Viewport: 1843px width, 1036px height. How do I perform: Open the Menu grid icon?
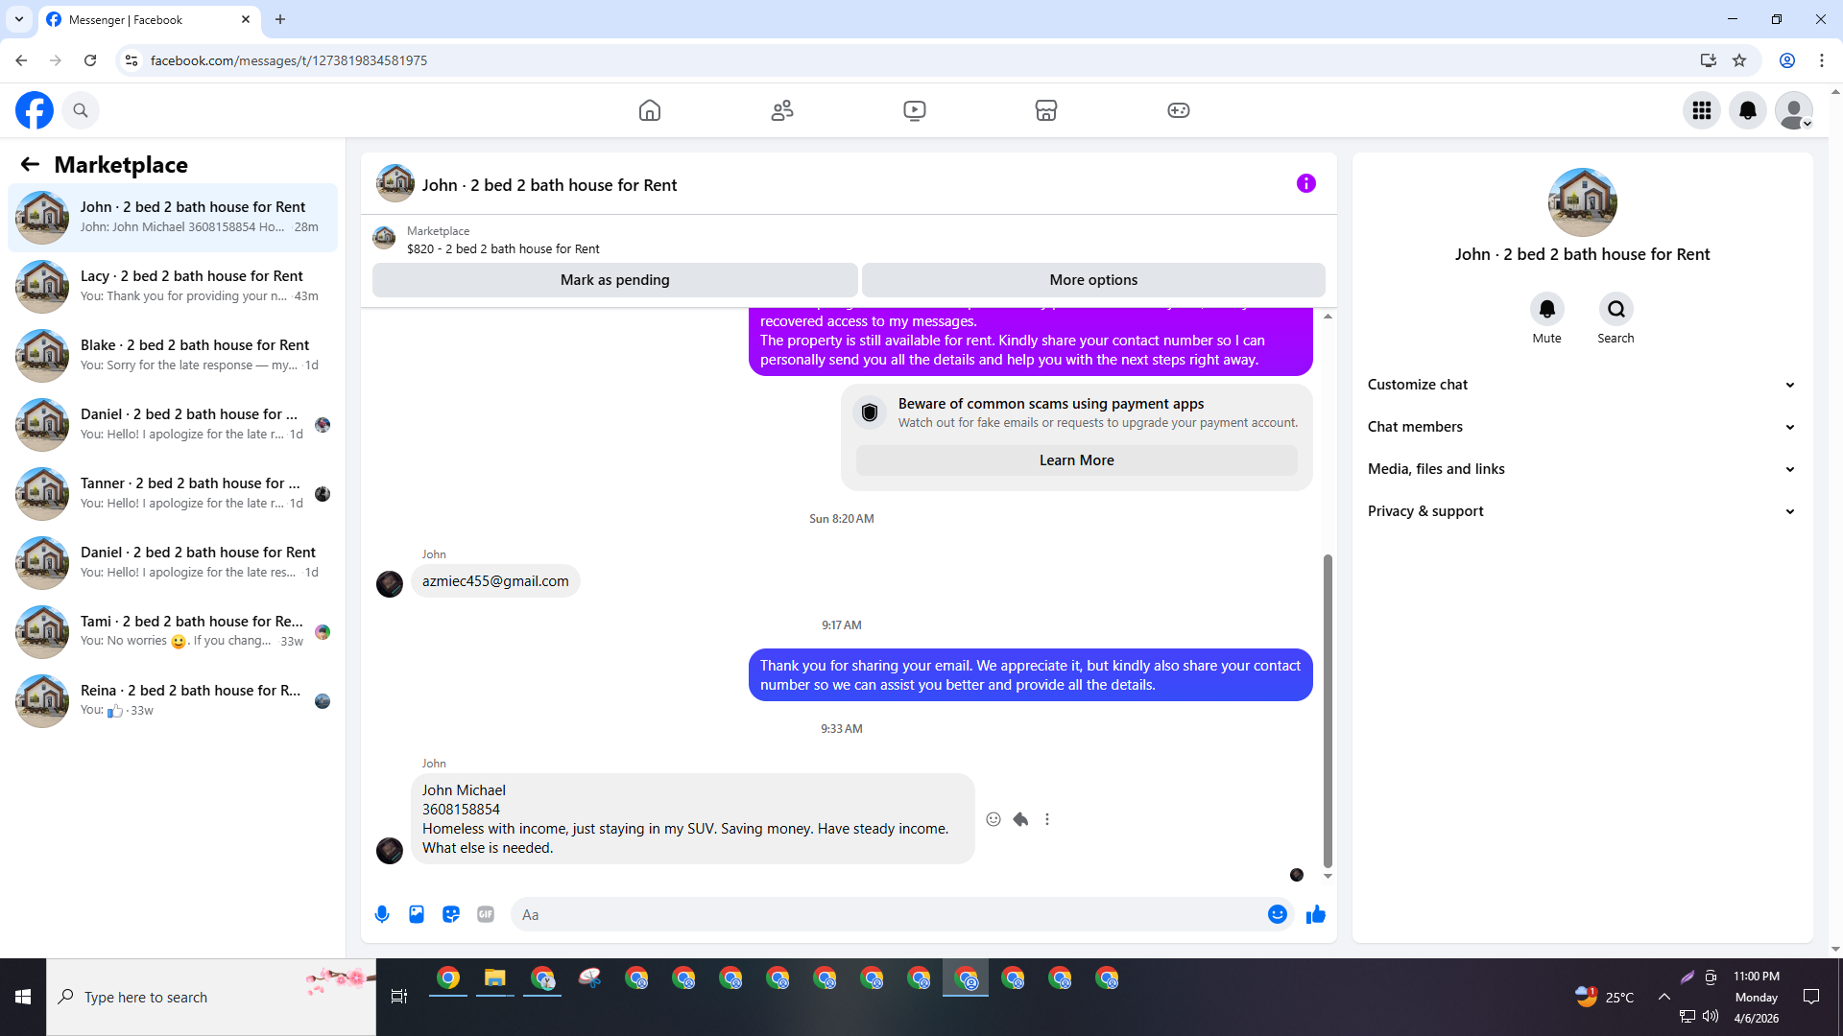1702,110
